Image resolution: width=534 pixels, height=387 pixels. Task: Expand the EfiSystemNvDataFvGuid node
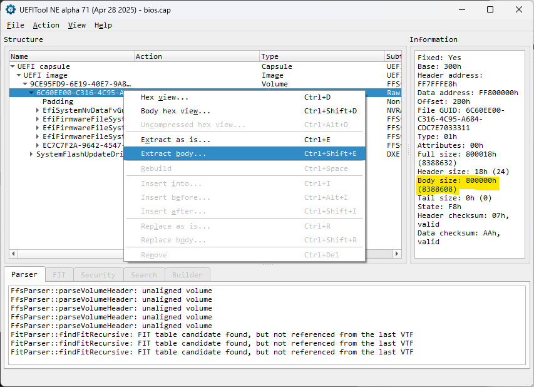[38, 110]
